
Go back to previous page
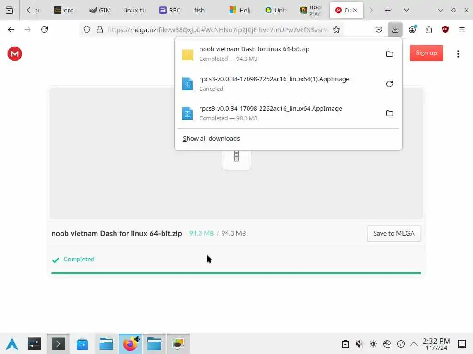(x=11, y=29)
